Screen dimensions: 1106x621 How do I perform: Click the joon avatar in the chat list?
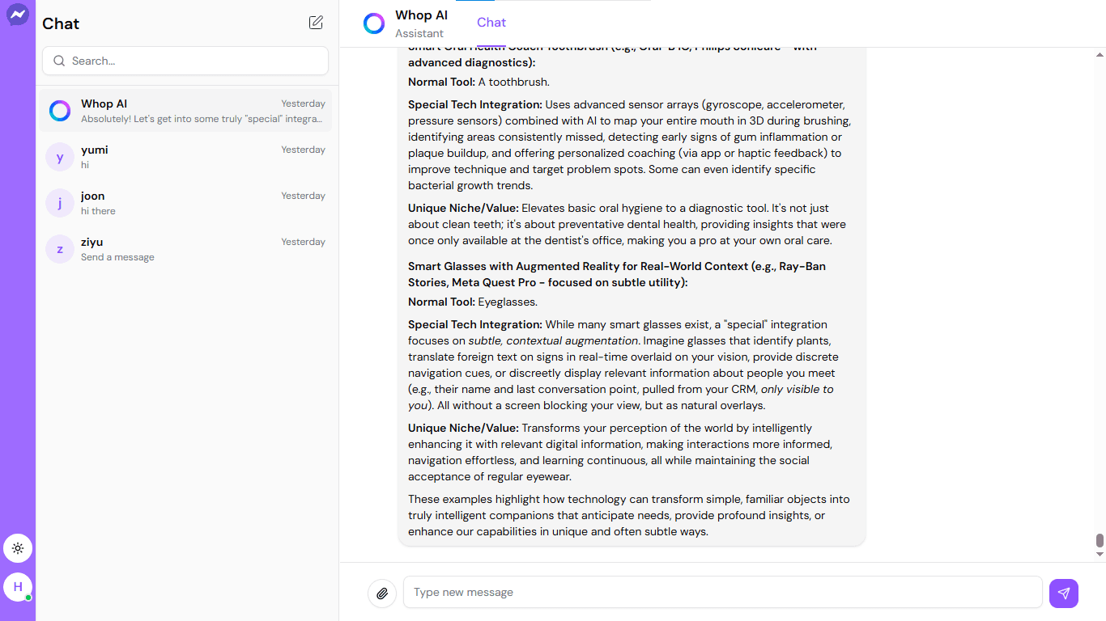(59, 203)
